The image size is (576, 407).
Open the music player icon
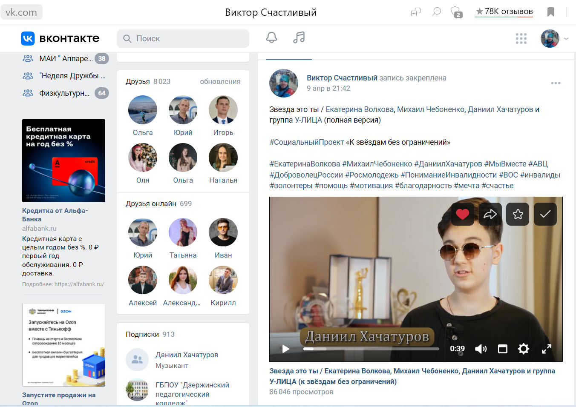coord(299,37)
